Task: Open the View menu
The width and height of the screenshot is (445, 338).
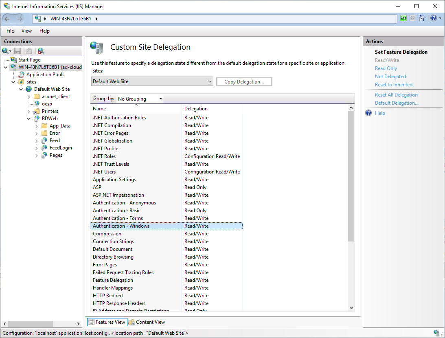Action: 27,31
